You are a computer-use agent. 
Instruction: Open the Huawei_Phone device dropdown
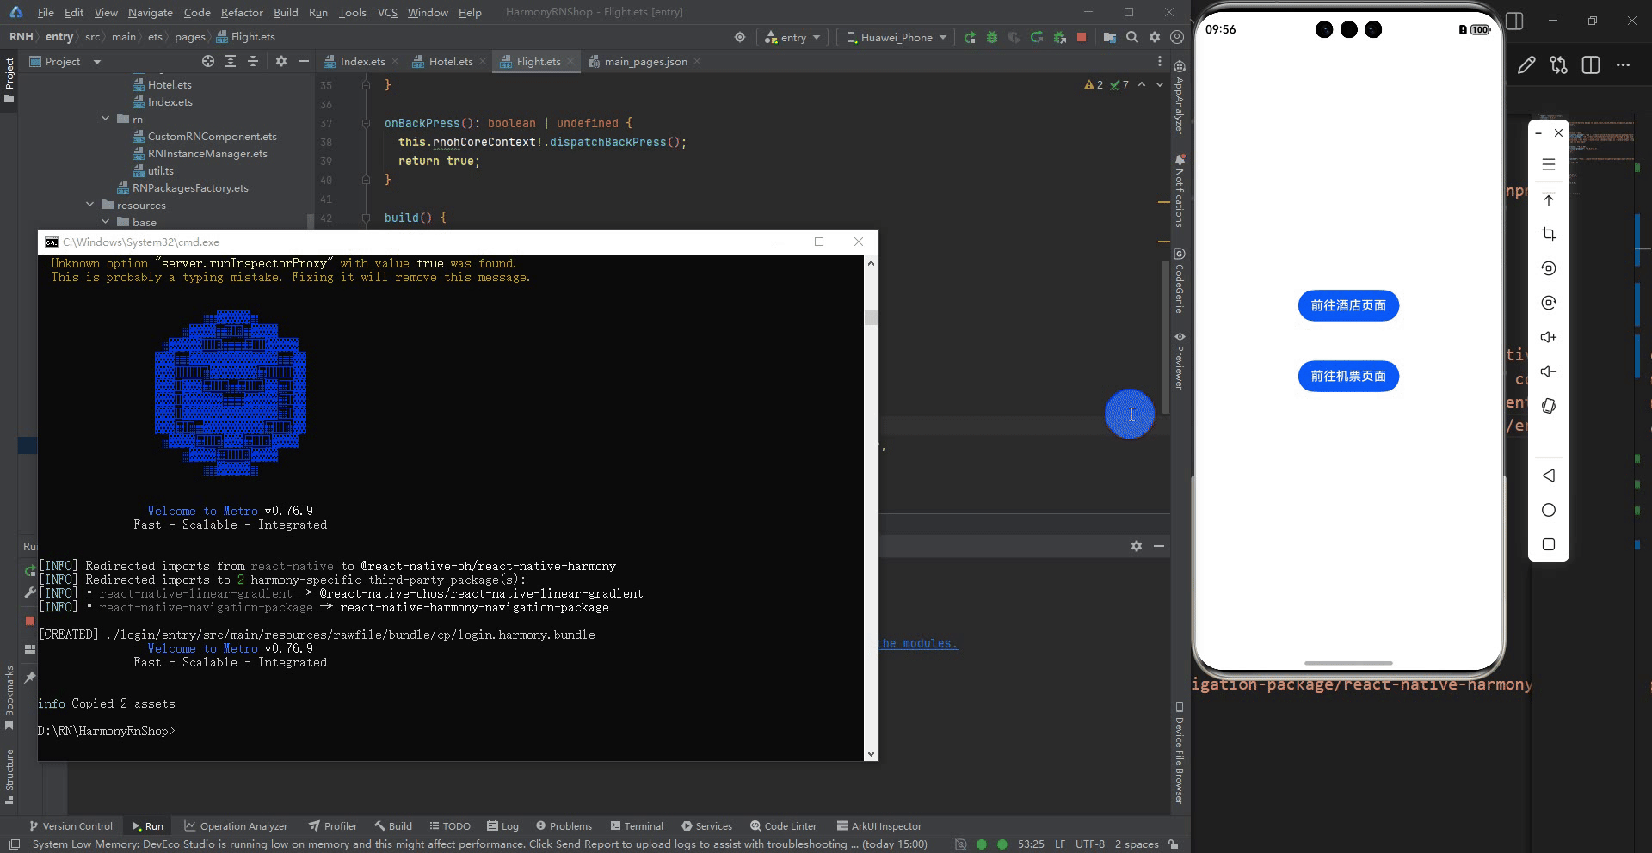(x=896, y=37)
